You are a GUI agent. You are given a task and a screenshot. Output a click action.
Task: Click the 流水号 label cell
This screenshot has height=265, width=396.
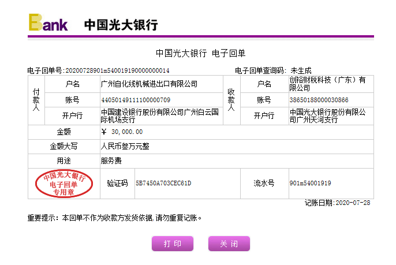(264, 183)
